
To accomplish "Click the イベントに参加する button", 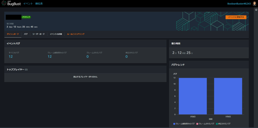I will 236,17.
